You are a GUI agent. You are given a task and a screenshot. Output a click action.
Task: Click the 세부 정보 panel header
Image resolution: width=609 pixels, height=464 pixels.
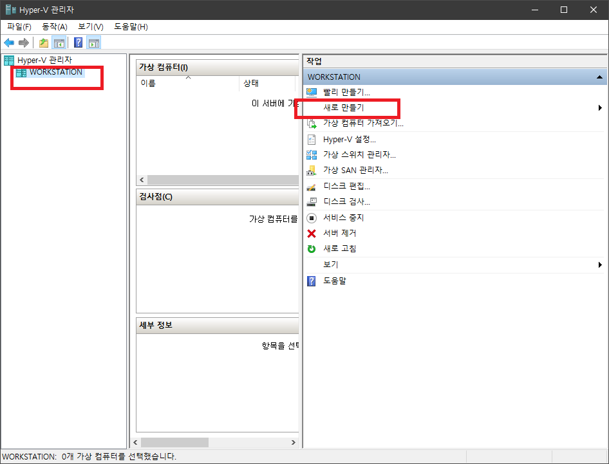click(218, 326)
